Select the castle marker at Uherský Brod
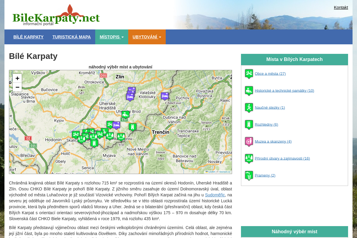The image size is (357, 238). (x=126, y=115)
